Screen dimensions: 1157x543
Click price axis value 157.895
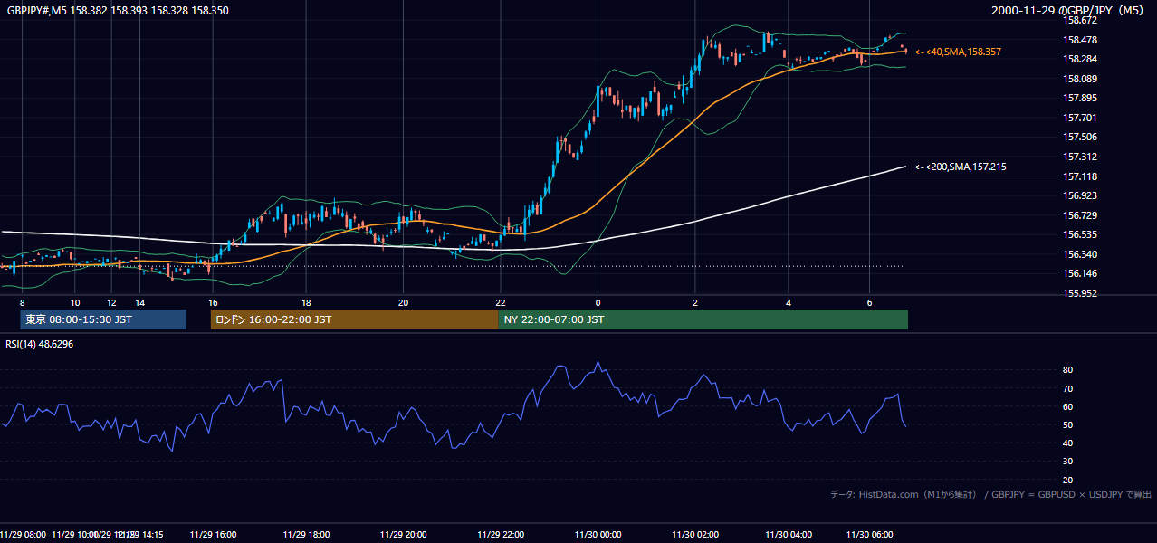1081,98
